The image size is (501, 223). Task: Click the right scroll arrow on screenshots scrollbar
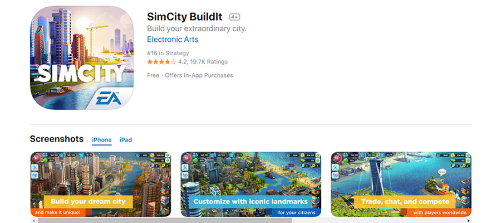click(469, 220)
